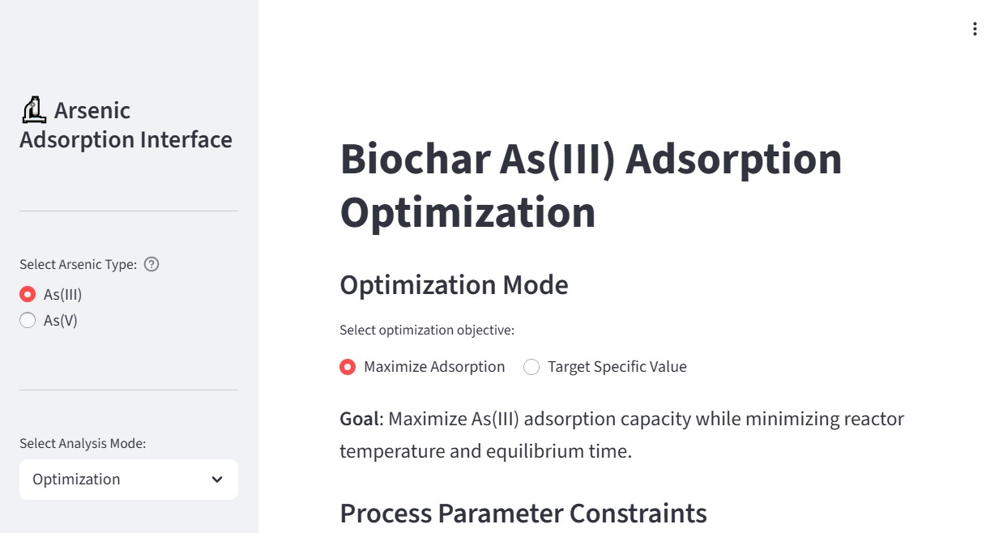
Task: Click the chevron arrow of Optimization selector
Action: [x=217, y=480]
